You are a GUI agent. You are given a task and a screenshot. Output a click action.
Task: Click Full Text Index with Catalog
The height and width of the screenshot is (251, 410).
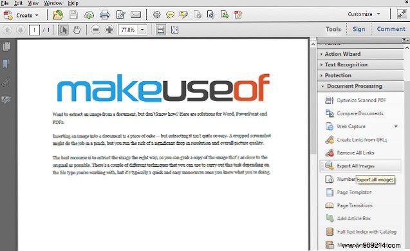367,232
